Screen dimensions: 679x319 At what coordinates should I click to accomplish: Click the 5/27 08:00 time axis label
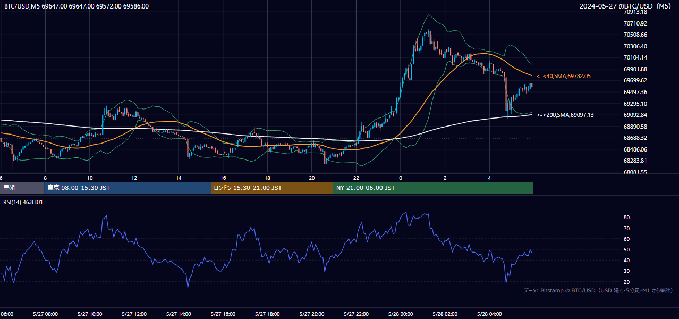click(x=45, y=314)
